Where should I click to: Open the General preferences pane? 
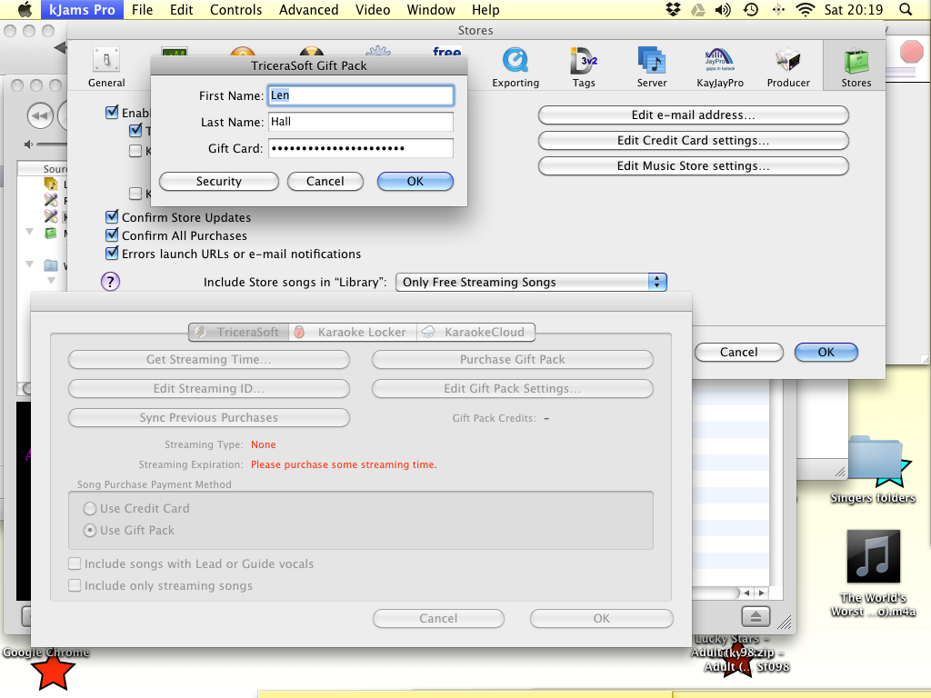[x=106, y=66]
